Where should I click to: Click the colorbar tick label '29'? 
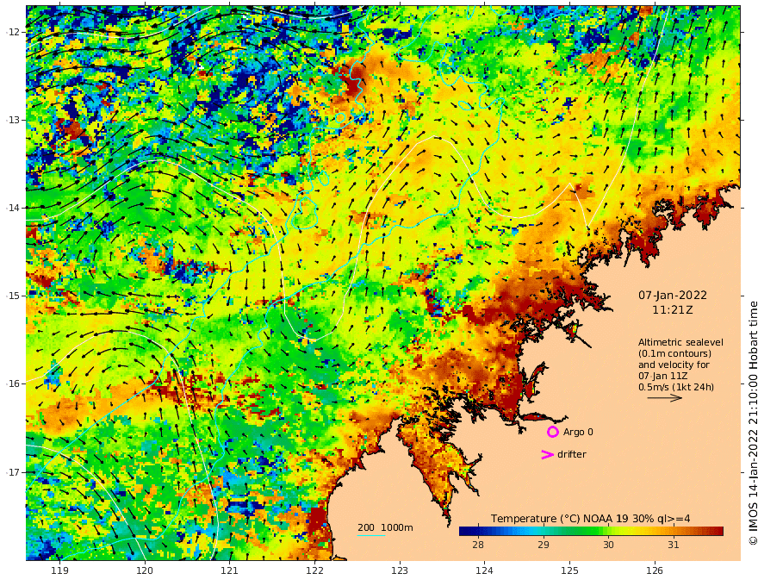[x=544, y=545]
